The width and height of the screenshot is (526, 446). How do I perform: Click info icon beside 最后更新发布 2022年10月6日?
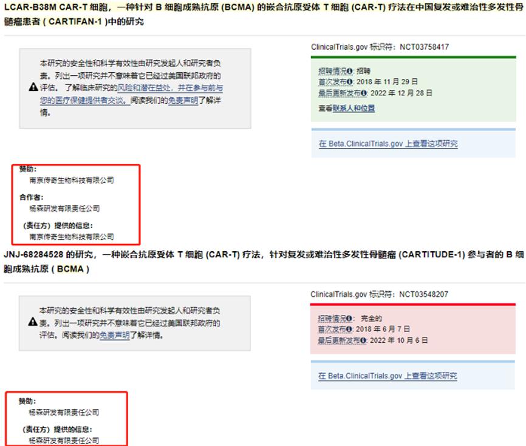(x=363, y=340)
